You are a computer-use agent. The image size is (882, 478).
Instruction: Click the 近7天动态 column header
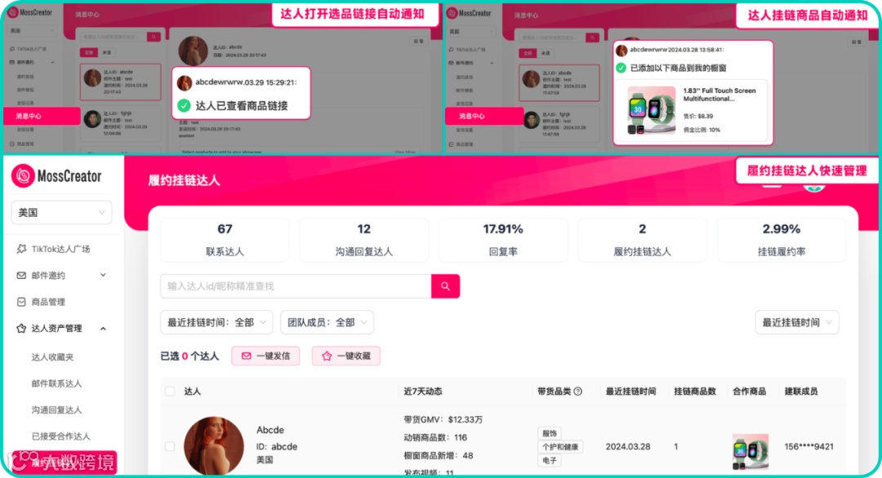pyautogui.click(x=422, y=391)
